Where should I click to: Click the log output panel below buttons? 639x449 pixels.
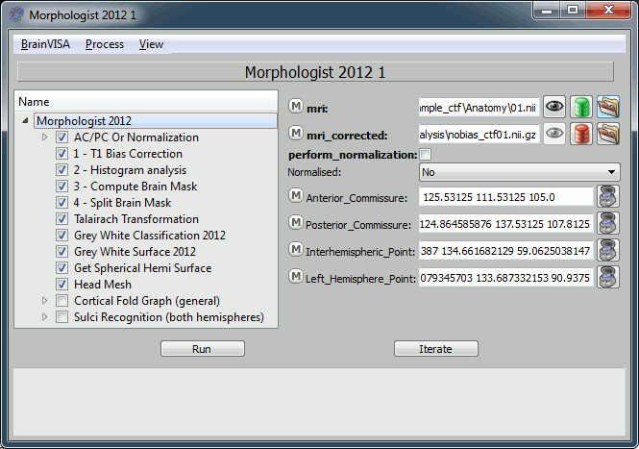point(319,401)
